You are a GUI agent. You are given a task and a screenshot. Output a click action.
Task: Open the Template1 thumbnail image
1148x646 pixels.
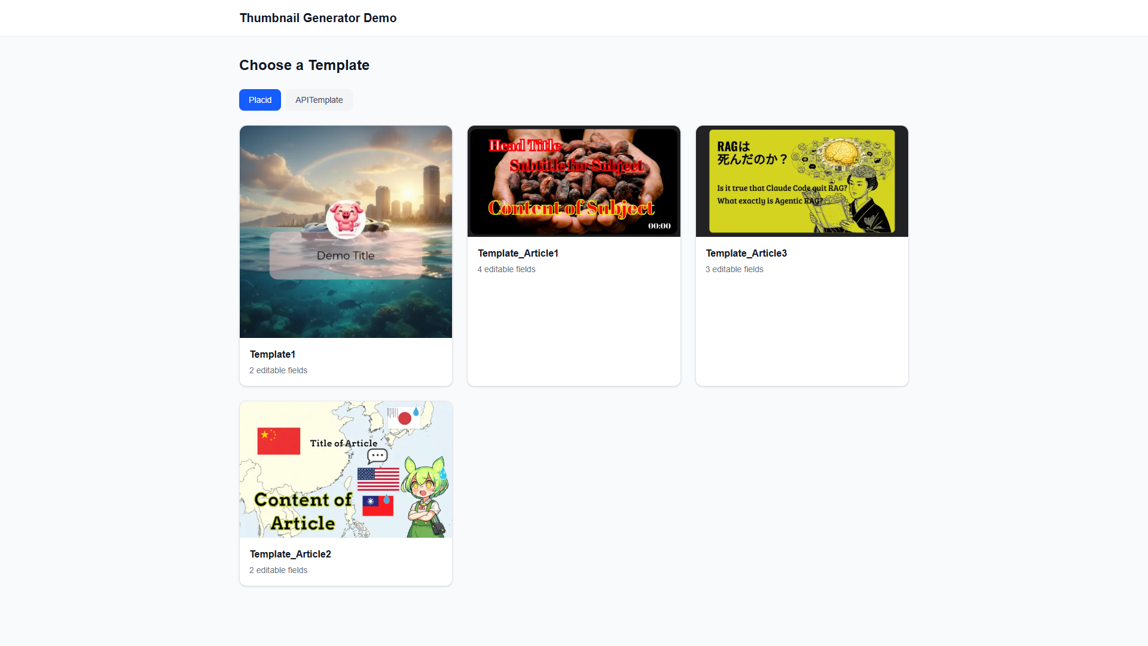pos(346,231)
